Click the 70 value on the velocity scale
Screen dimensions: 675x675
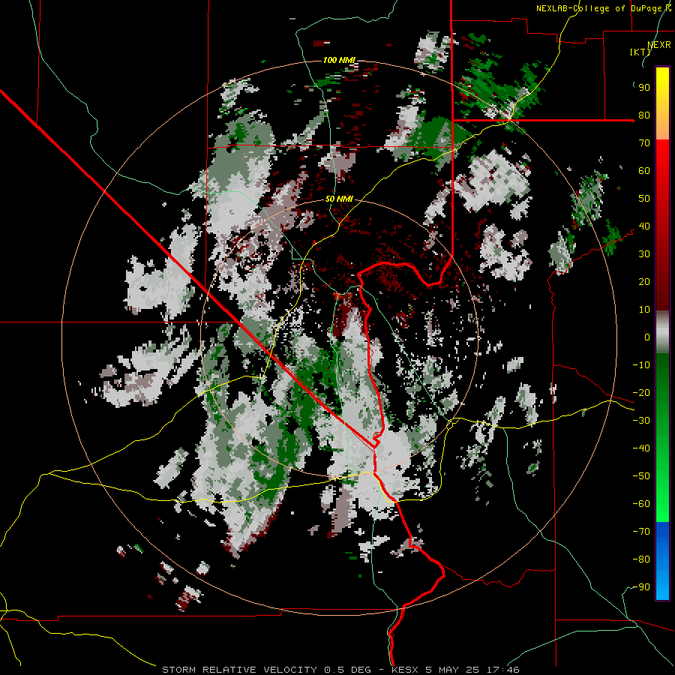644,143
